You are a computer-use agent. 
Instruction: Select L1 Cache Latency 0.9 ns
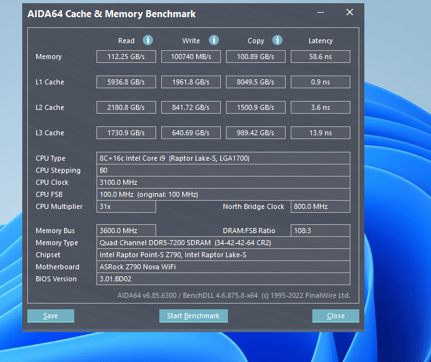coord(321,82)
